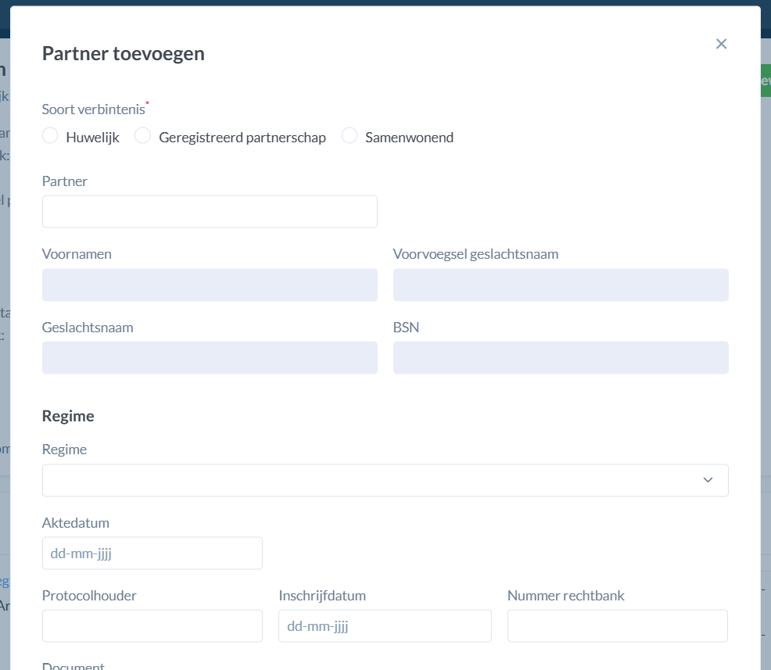This screenshot has width=771, height=670.
Task: Click the 'Geregistreerd partnerschap' label text
Action: pos(242,138)
